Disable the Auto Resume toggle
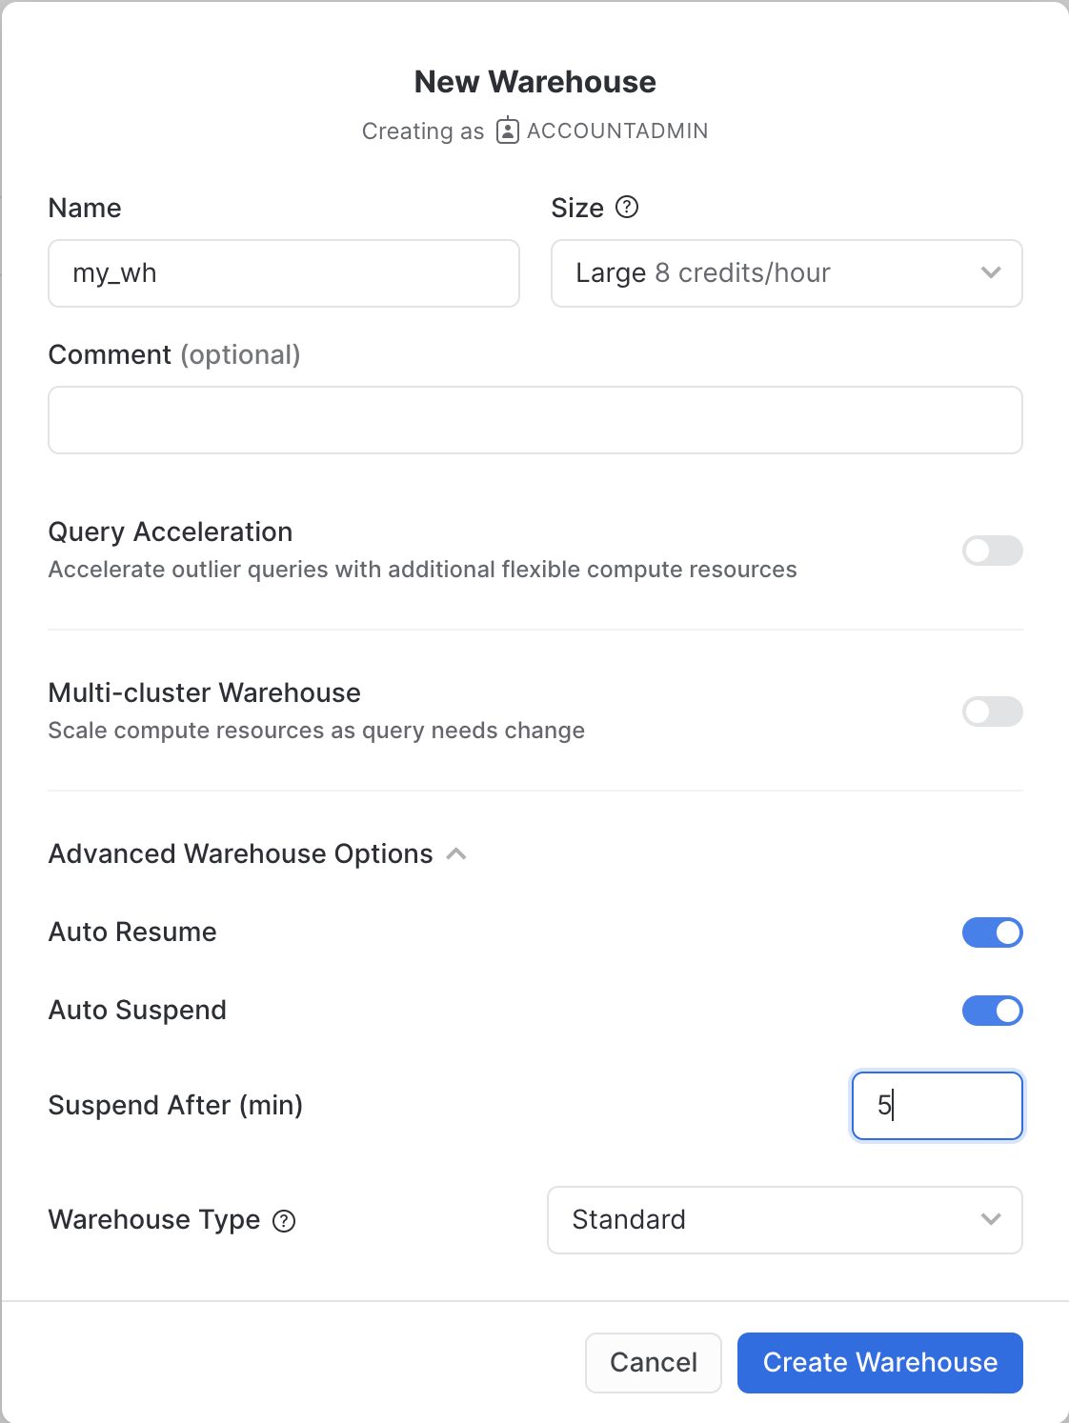Screen dimensions: 1069x1423 point(992,932)
